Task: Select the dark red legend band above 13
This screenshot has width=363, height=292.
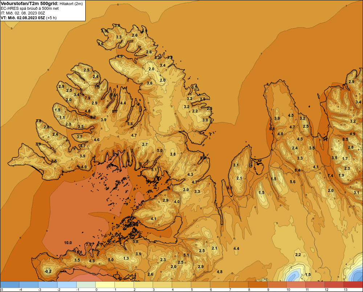Action: (353, 284)
